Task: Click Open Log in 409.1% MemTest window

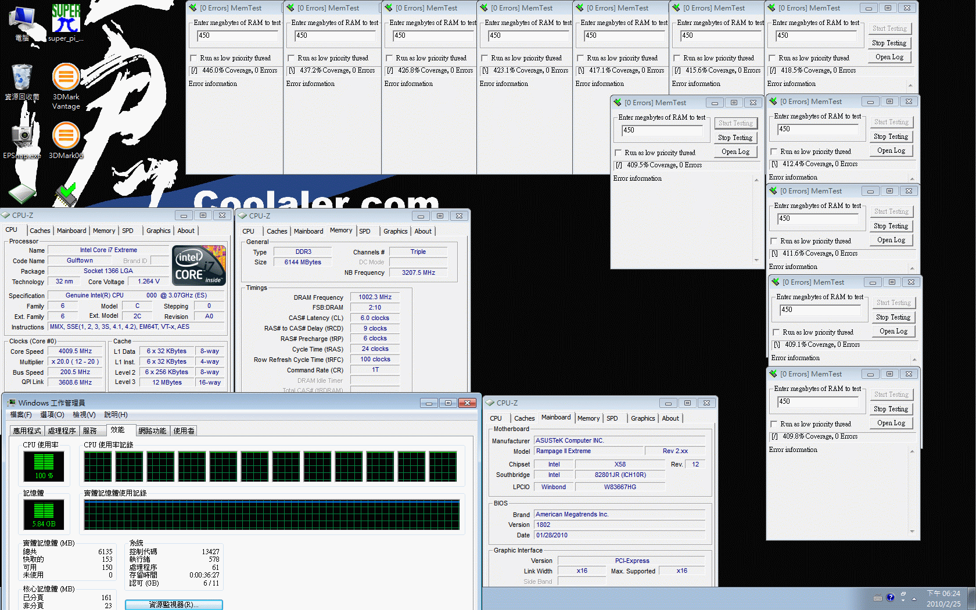Action: pos(894,331)
